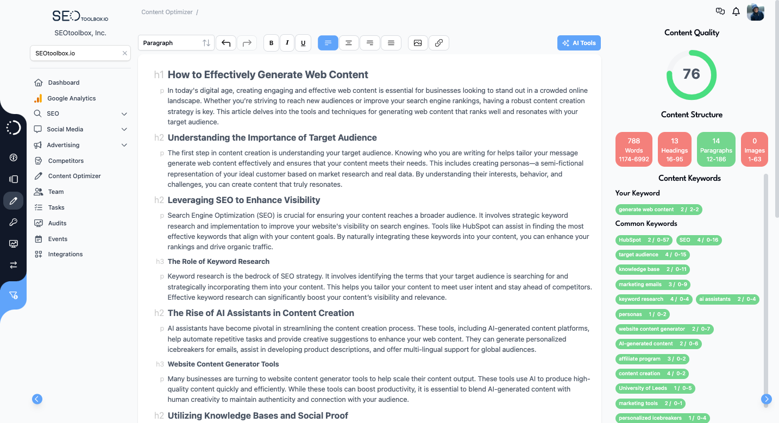779x423 pixels.
Task: Select the dark sidebar filter icon with badge
Action: (14, 295)
